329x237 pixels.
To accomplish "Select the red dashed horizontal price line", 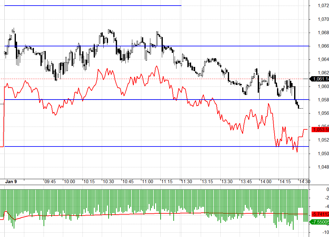I will [x=154, y=79].
